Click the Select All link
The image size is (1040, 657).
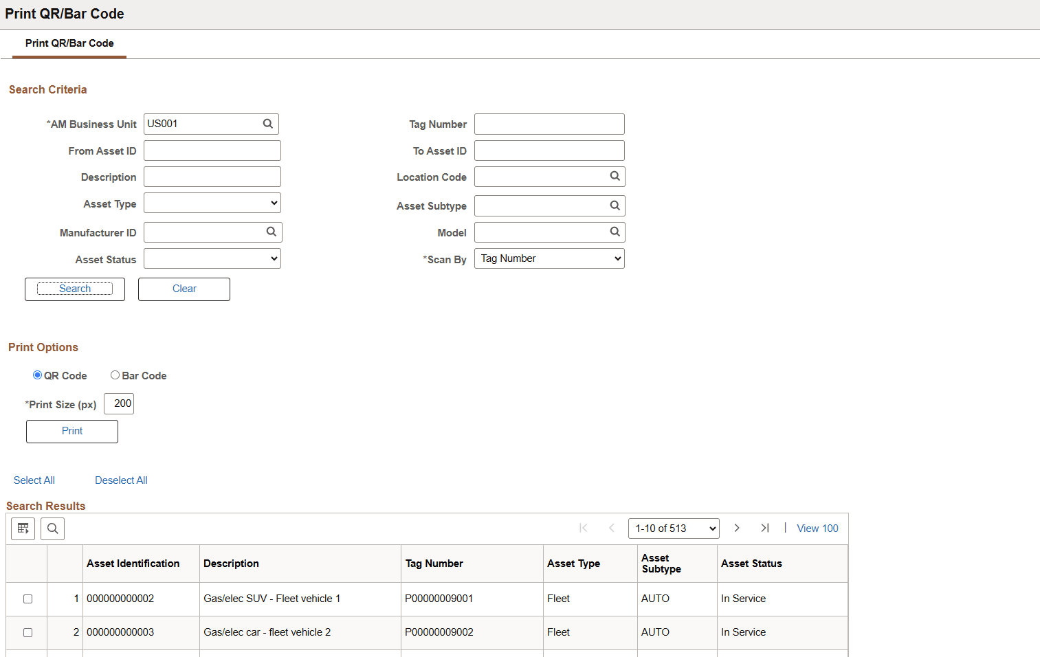34,480
